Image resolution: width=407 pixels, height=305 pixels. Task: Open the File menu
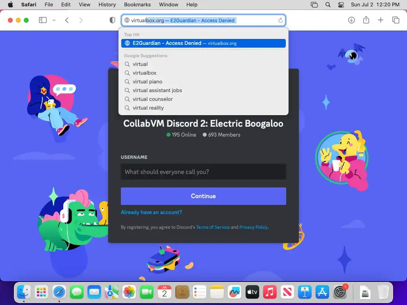pyautogui.click(x=49, y=5)
